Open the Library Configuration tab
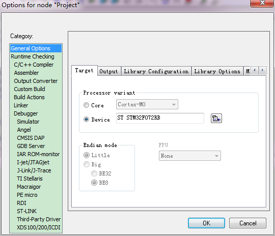The image size is (275, 236). coord(156,71)
